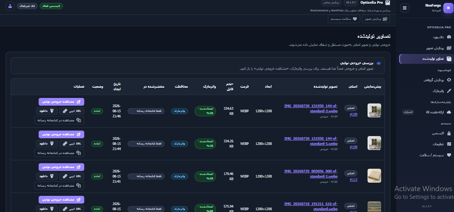Open the thumbnail in the 21:44 row
The image size is (454, 212).
point(374,143)
